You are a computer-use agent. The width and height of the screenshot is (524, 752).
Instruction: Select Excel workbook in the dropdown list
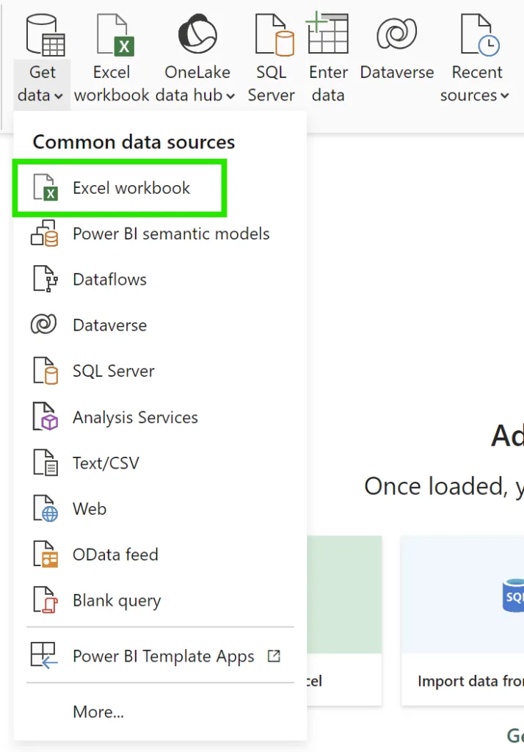120,188
